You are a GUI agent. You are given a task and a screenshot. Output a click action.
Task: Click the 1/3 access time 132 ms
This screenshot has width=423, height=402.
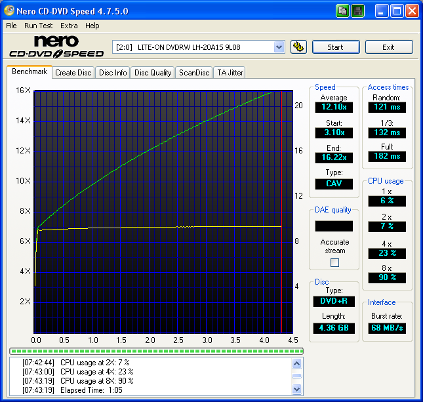(387, 132)
